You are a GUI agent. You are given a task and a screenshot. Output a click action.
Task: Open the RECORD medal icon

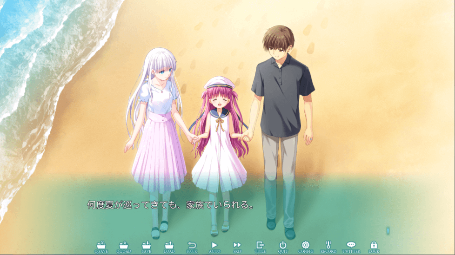click(328, 247)
